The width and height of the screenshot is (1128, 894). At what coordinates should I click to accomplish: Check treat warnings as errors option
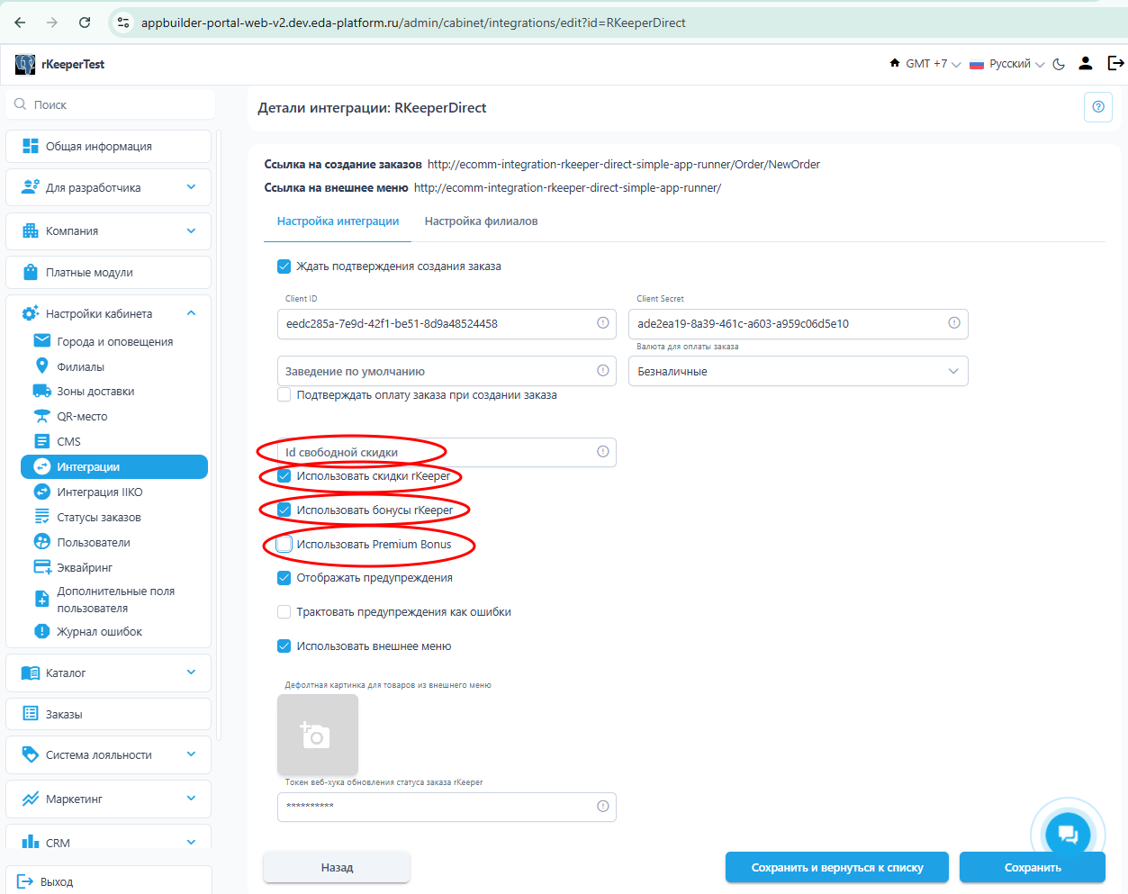pos(284,612)
